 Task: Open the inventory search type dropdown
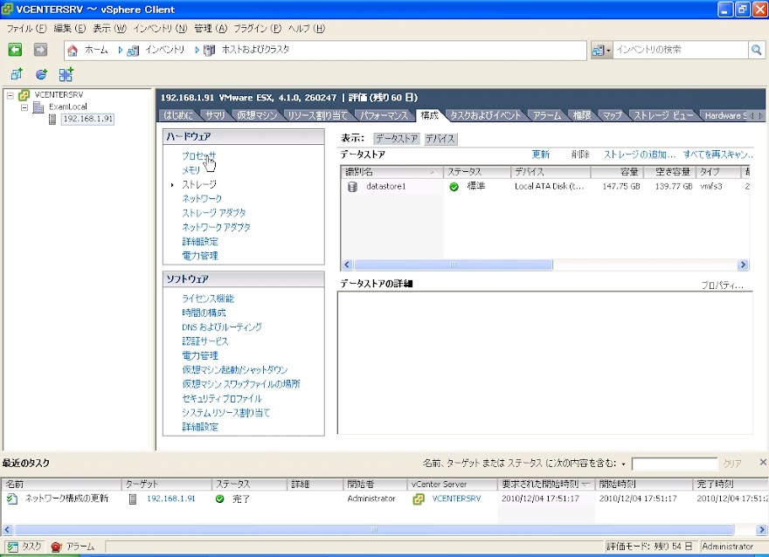click(601, 50)
